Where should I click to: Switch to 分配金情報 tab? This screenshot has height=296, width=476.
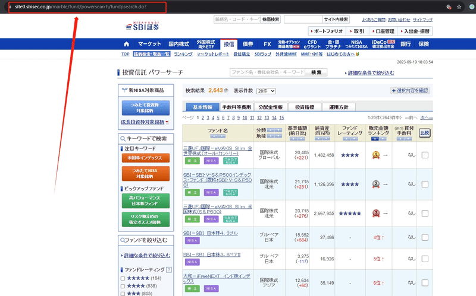[x=271, y=107]
